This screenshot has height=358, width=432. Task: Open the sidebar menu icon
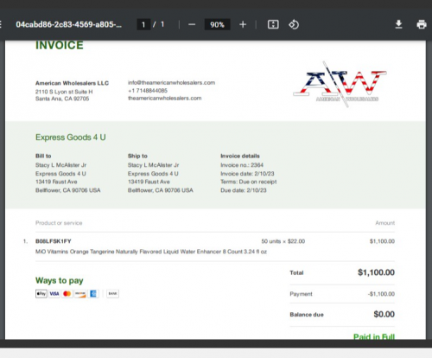click(x=1, y=24)
